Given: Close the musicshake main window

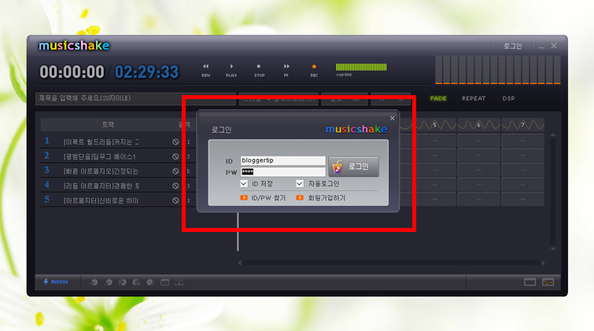Looking at the screenshot, I should point(554,46).
